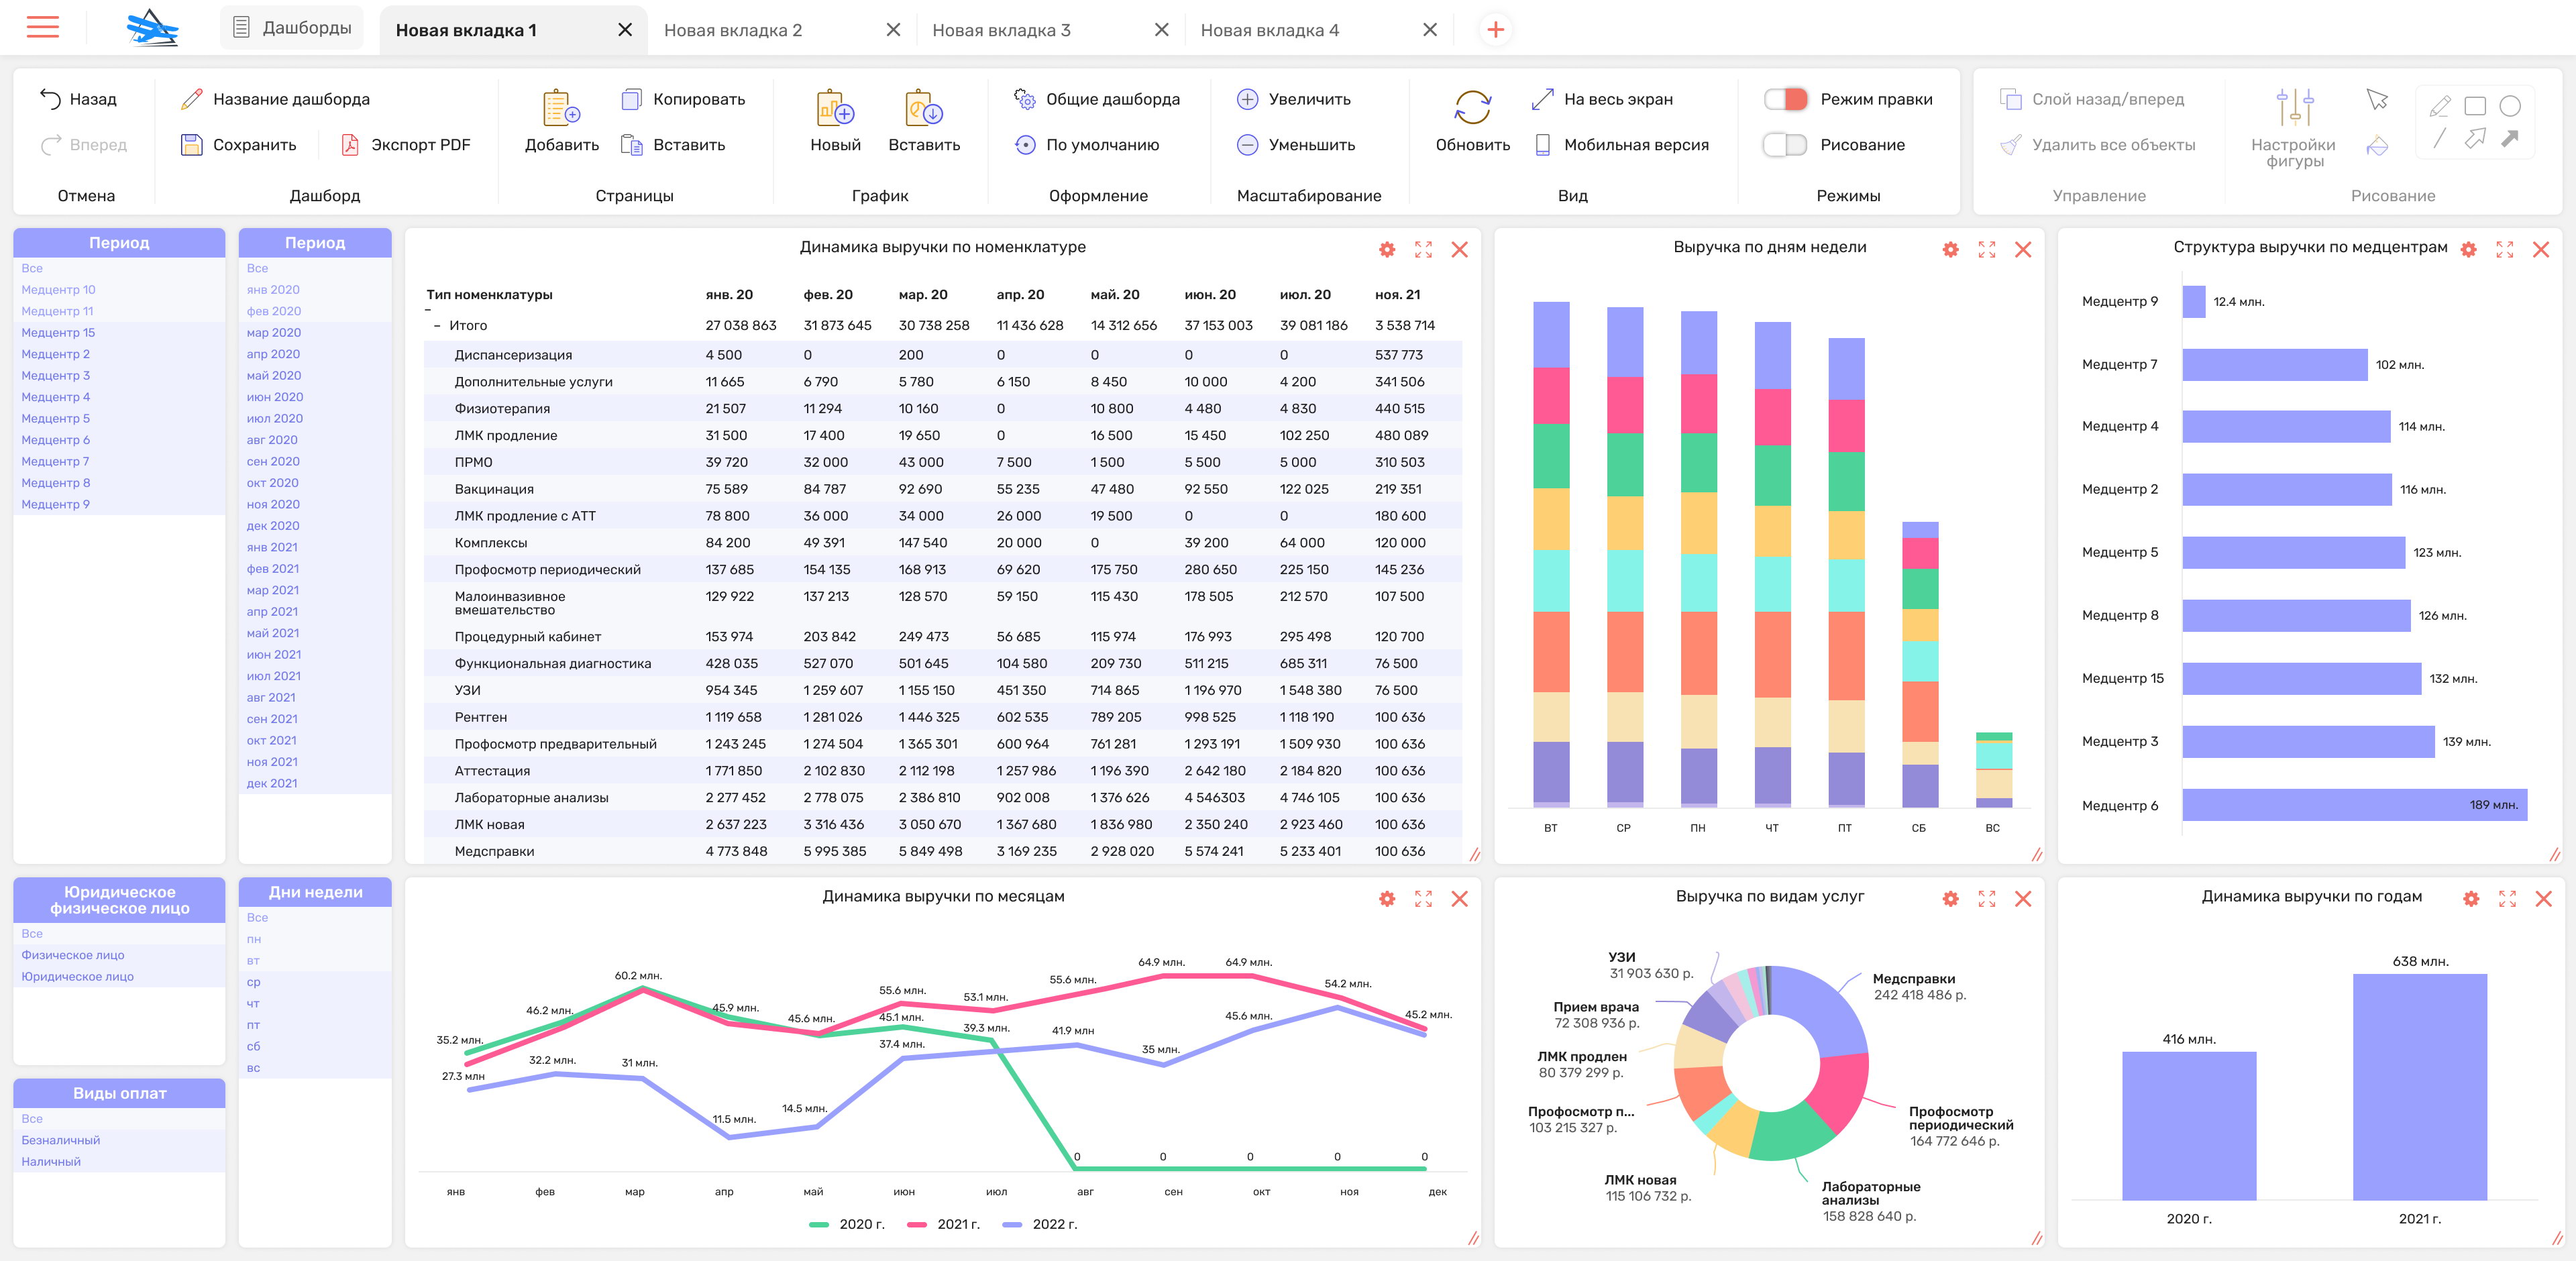Screen dimensions: 2576x1261
Task: Select Медцентр 15 in Период filter
Action: click(58, 333)
